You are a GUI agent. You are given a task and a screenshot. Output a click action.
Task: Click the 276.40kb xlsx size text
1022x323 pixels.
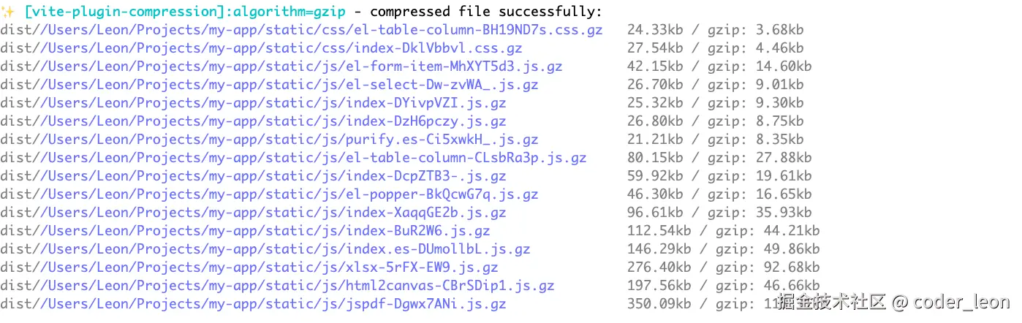click(659, 267)
